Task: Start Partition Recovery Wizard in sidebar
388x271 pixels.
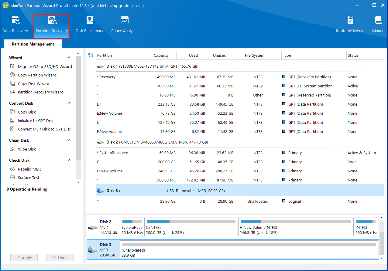Action: [x=37, y=92]
